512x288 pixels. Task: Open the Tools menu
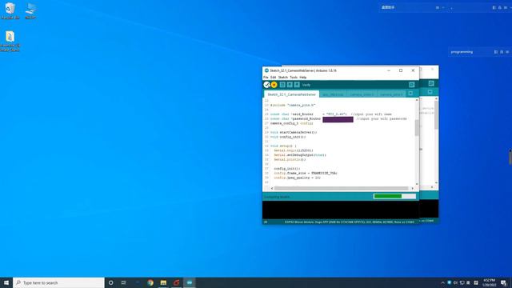(294, 78)
